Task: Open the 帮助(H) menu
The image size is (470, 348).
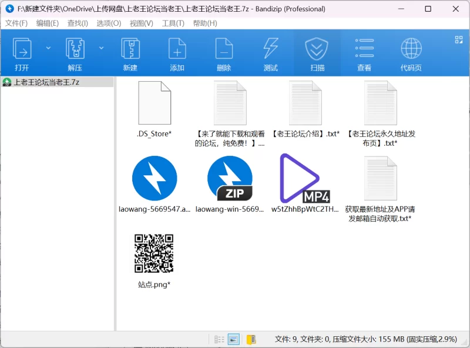Action: click(205, 23)
